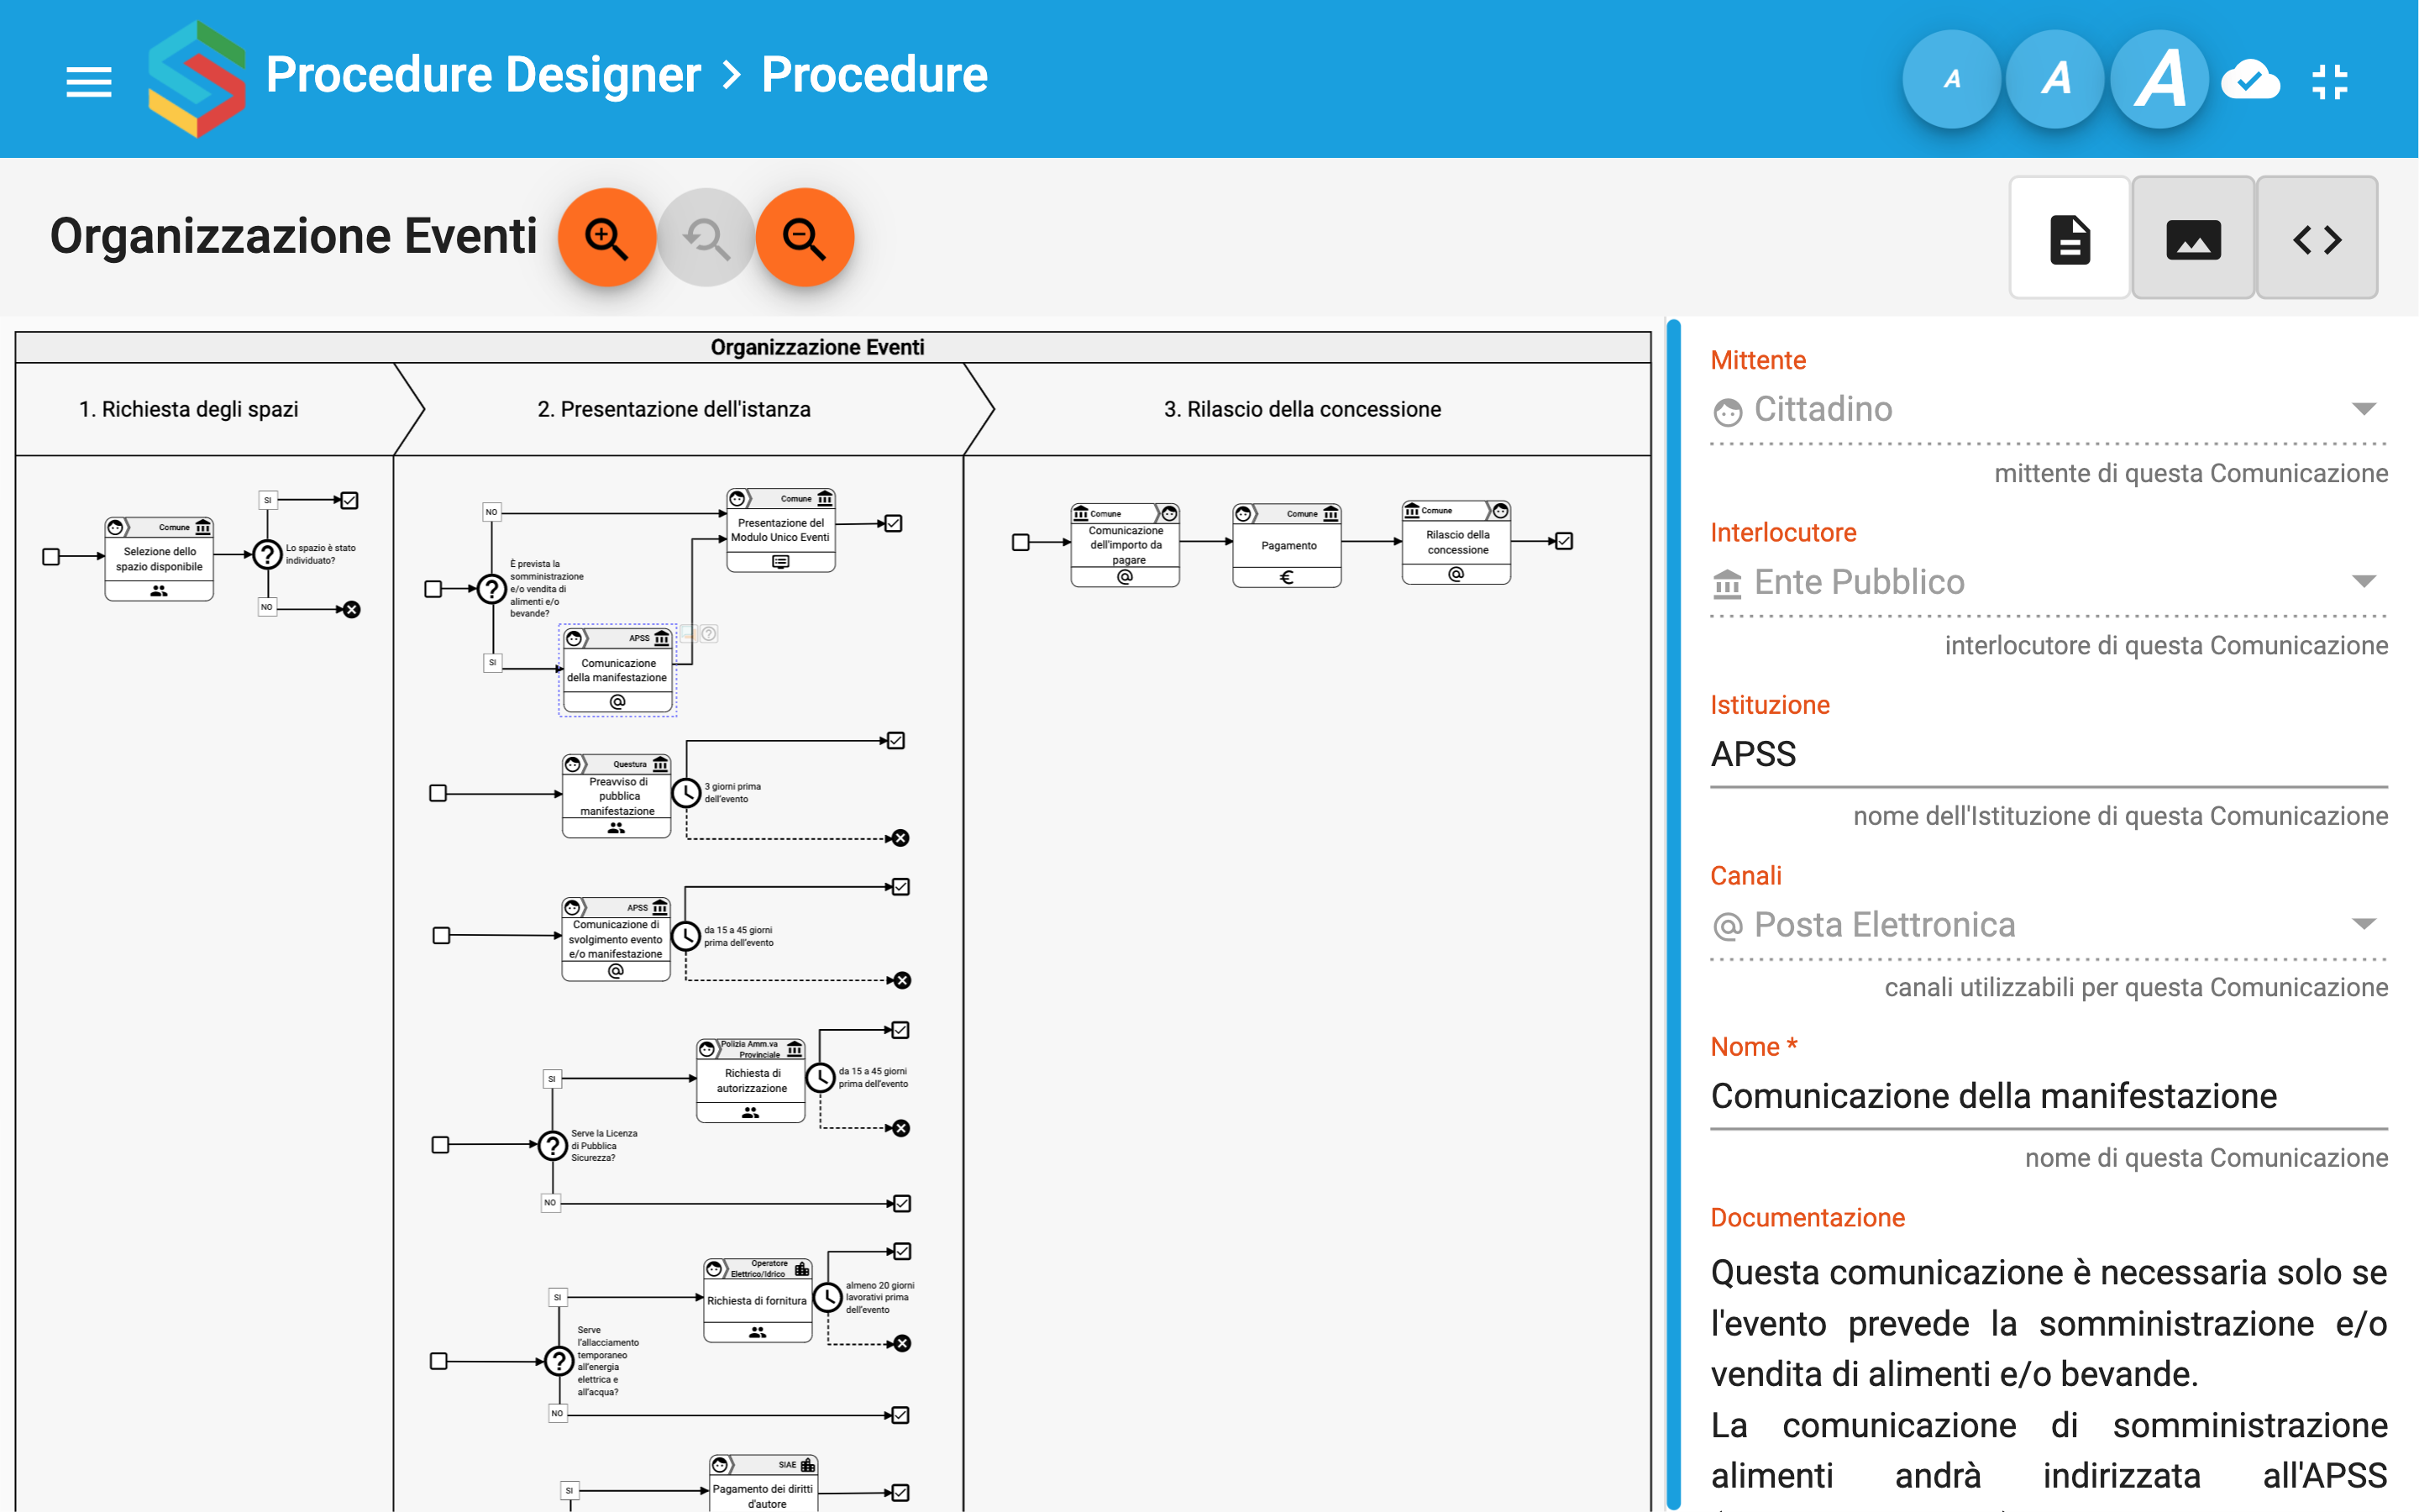Switch to the code view tab
The width and height of the screenshot is (2419, 1512).
point(2316,238)
